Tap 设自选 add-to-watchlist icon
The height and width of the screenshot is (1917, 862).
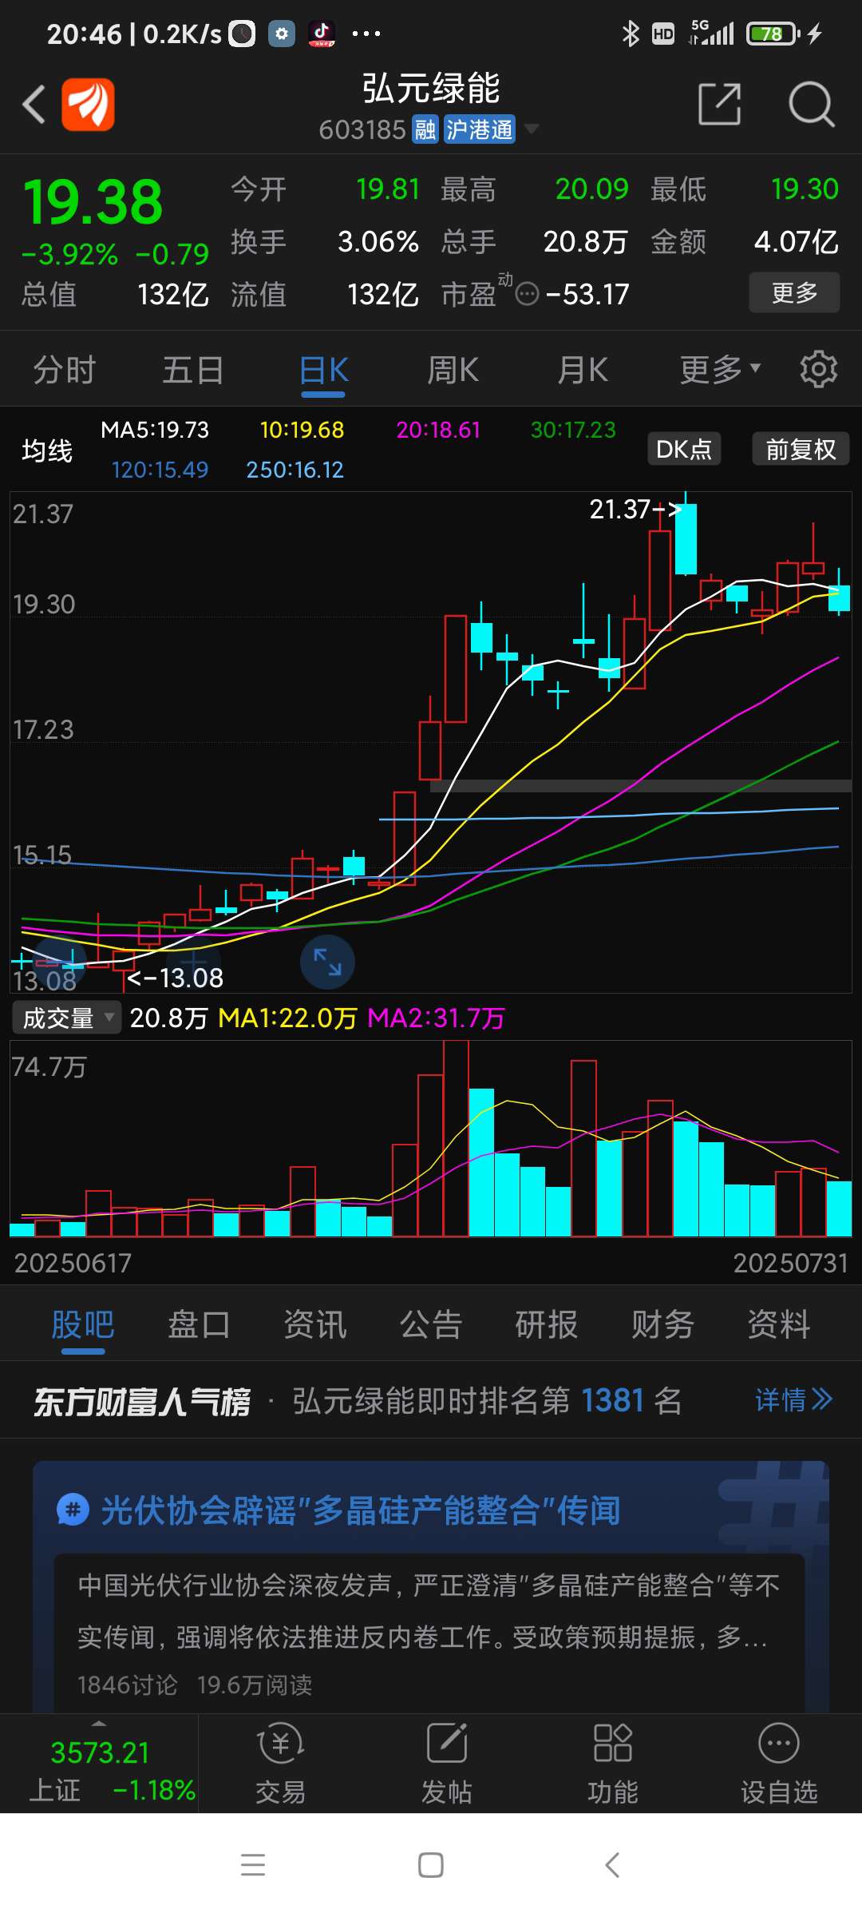tap(779, 1764)
